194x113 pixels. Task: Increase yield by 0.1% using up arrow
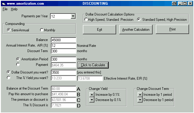pyautogui.click(x=92, y=95)
